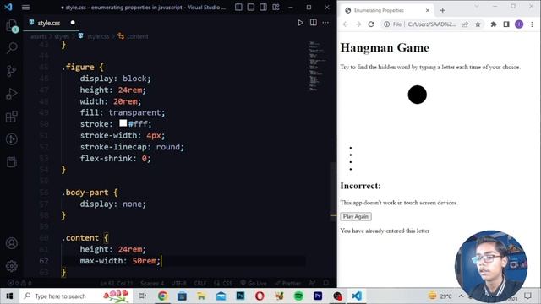Open a new Chrome tab
541x304 pixels.
coord(443,10)
